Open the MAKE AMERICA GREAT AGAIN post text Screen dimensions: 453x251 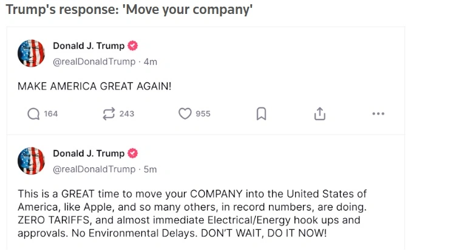(x=95, y=86)
